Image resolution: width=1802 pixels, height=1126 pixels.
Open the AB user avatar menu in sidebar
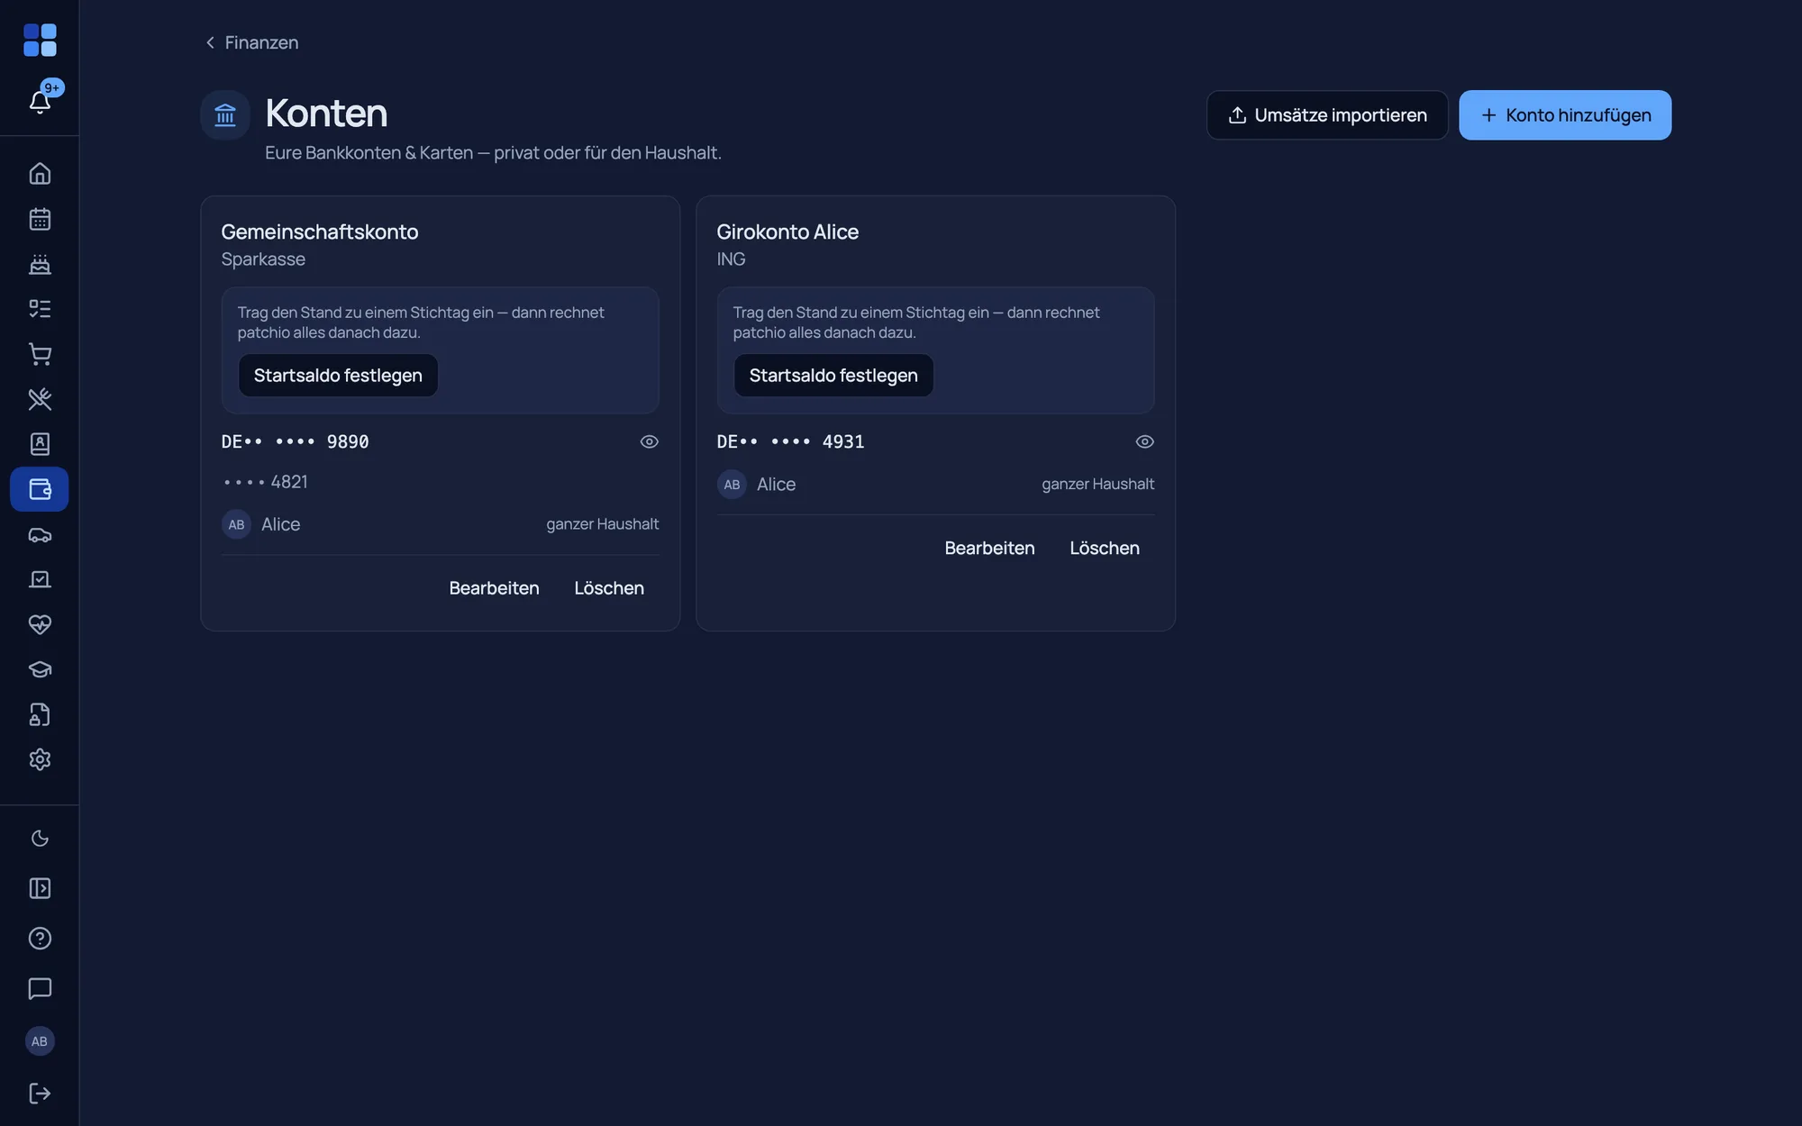40,1041
